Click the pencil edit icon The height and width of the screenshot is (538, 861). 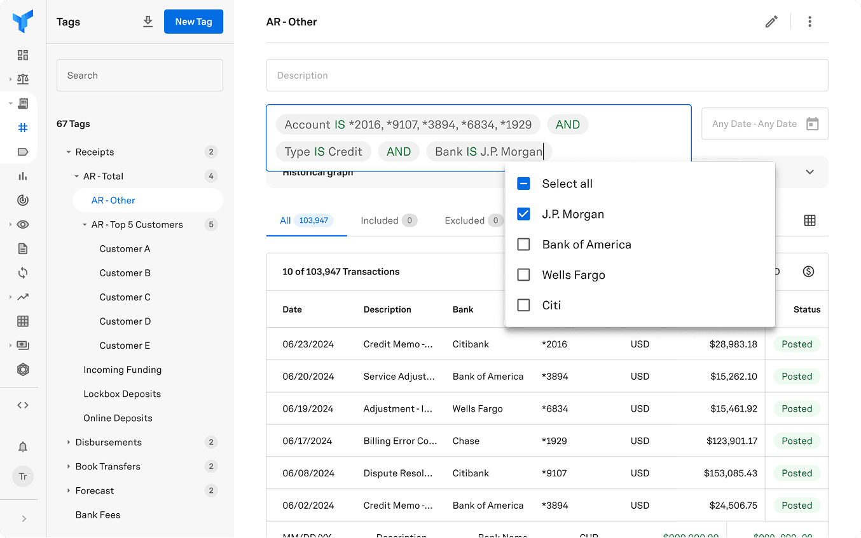pos(771,22)
